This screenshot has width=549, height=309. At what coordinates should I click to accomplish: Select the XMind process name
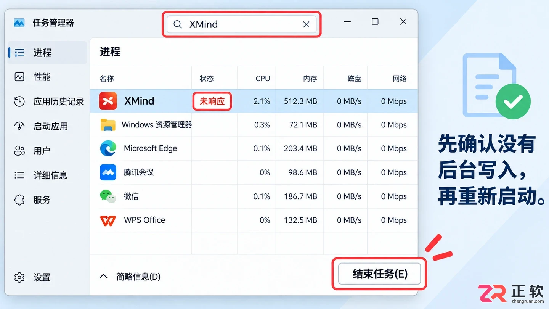[139, 101]
